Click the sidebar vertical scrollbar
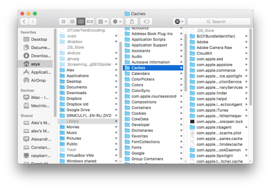The image size is (271, 189). 55,73
